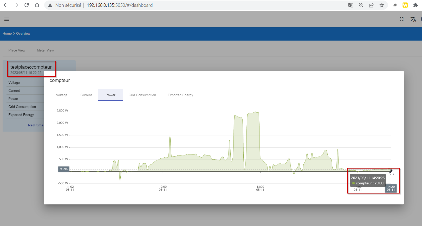This screenshot has height=226, width=422.
Task: Click the Home breadcrumb link
Action: click(7, 34)
